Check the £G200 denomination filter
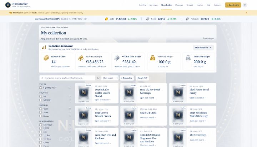This screenshot has height=147, width=257. coord(40,128)
